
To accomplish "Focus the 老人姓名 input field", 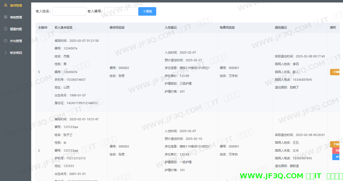I will pos(69,11).
